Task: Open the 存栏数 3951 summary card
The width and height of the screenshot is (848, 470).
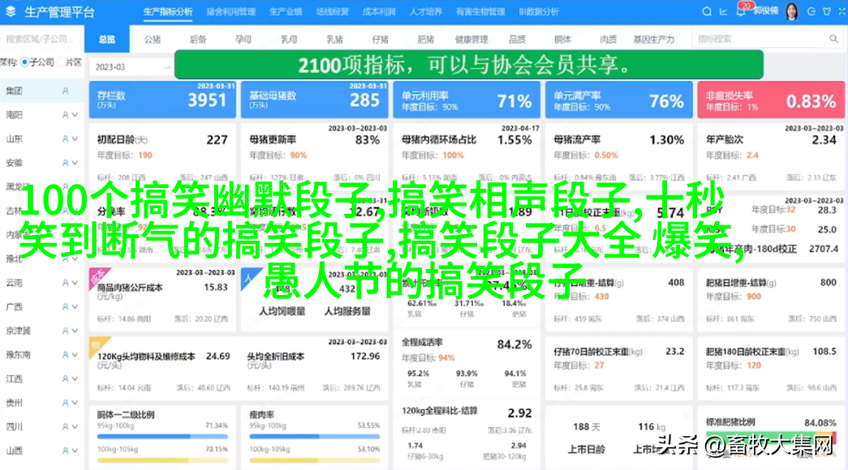Action: (x=162, y=100)
